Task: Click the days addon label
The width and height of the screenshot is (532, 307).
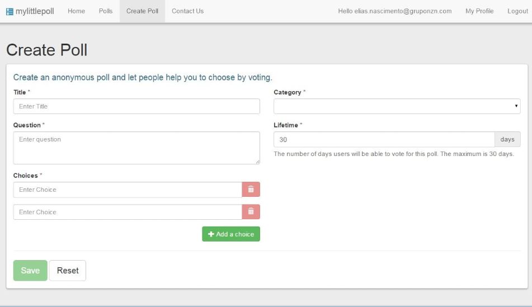Action: tap(507, 139)
